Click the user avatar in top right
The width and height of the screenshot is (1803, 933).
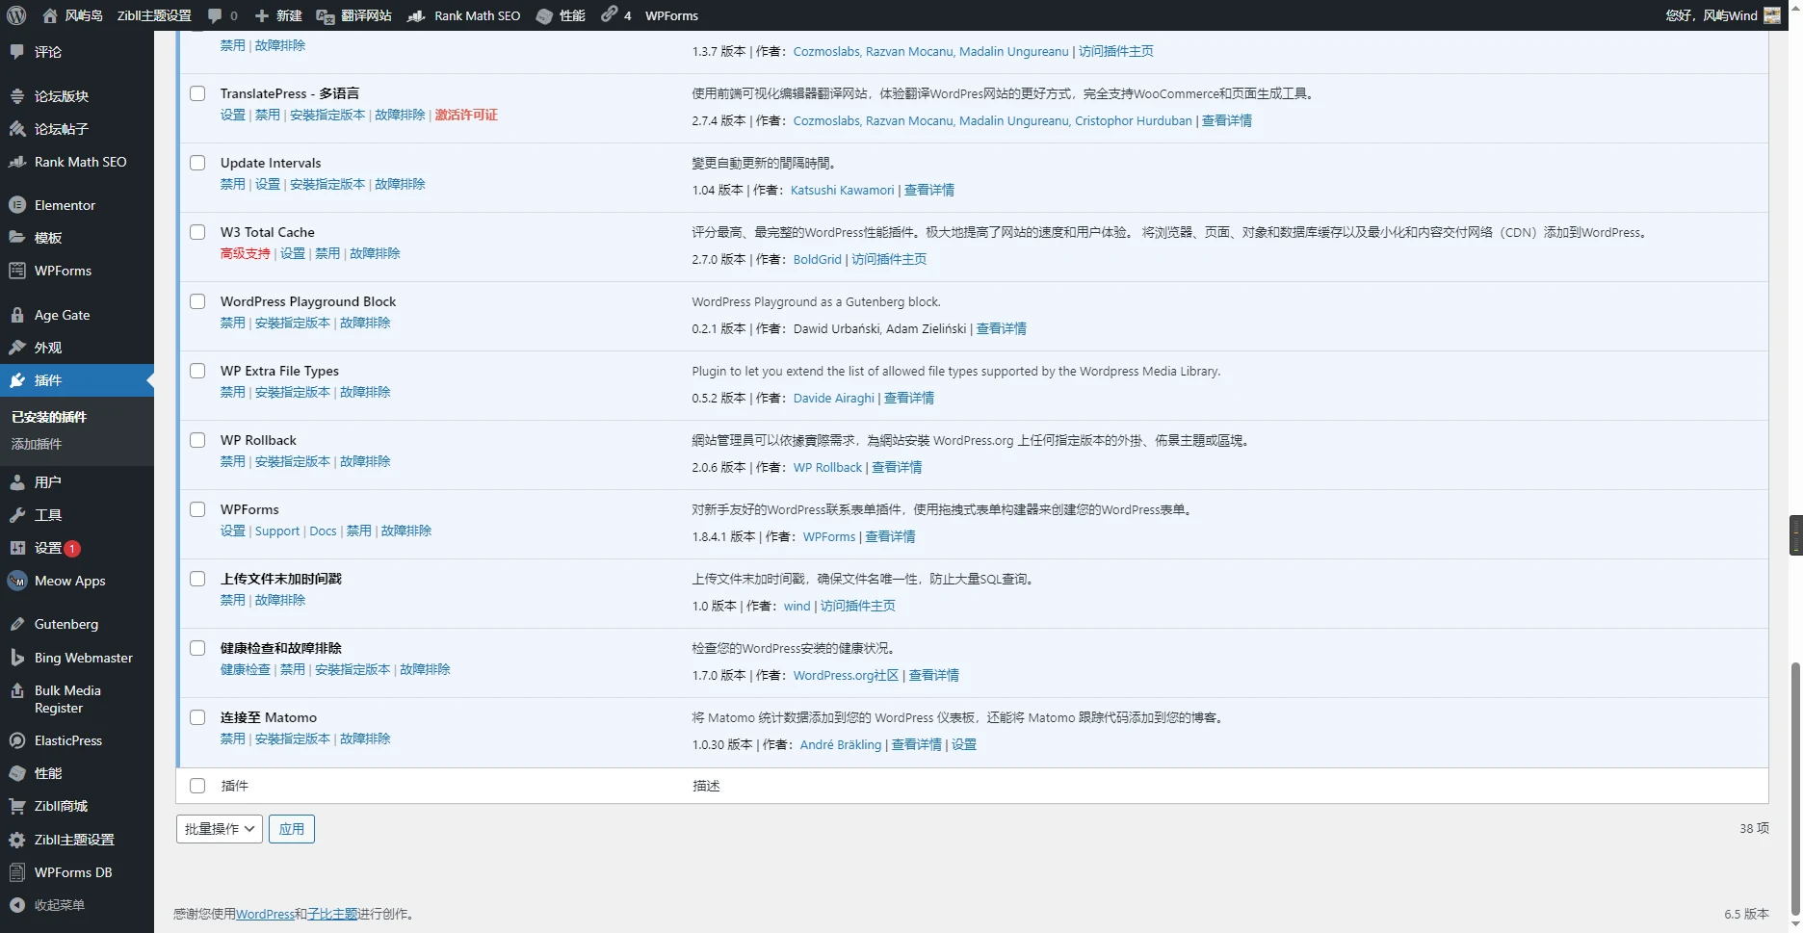pos(1771,15)
